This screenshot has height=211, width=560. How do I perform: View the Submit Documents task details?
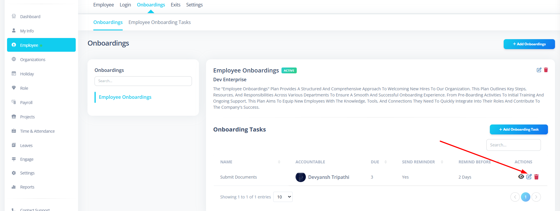coord(521,177)
